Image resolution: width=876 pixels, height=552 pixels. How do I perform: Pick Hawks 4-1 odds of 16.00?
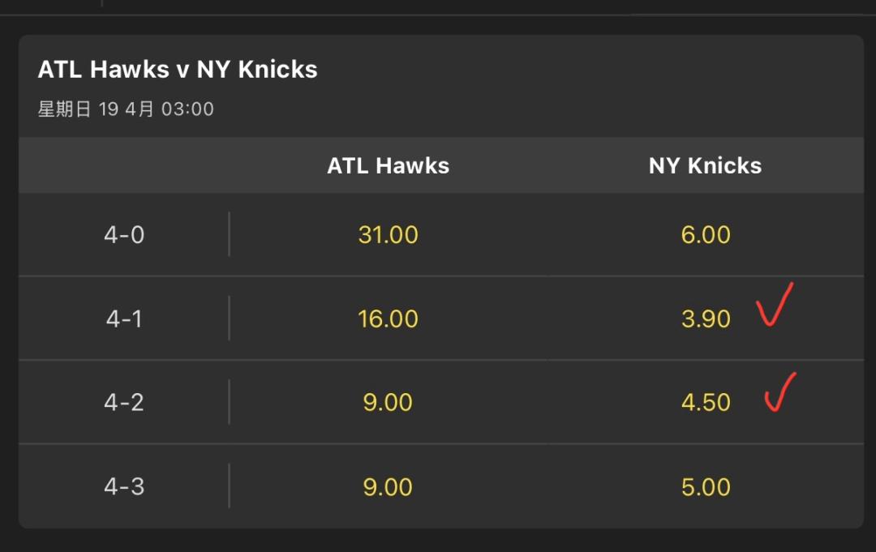(x=388, y=319)
